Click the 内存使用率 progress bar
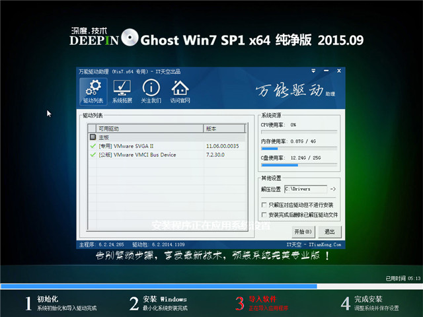This screenshot has height=317, width=423. pyautogui.click(x=299, y=149)
